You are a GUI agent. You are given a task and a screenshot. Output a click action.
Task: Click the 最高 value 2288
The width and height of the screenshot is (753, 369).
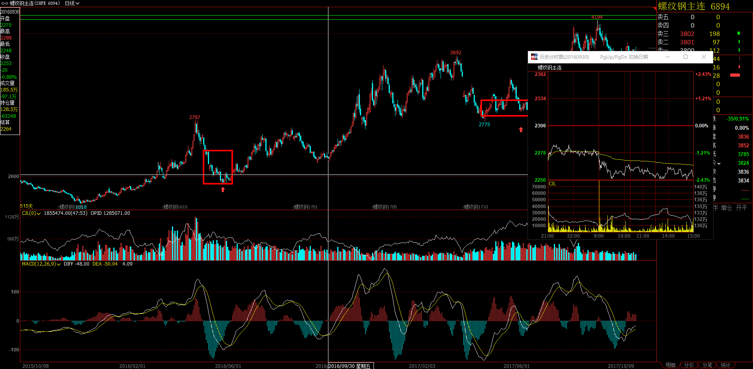(x=6, y=38)
